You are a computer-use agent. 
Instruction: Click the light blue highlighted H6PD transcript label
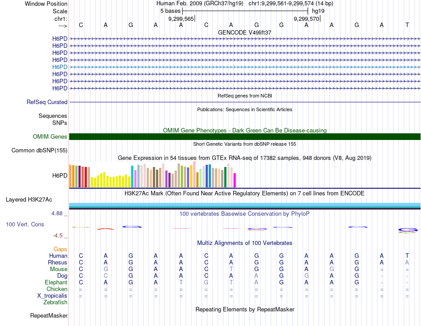pyautogui.click(x=60, y=67)
